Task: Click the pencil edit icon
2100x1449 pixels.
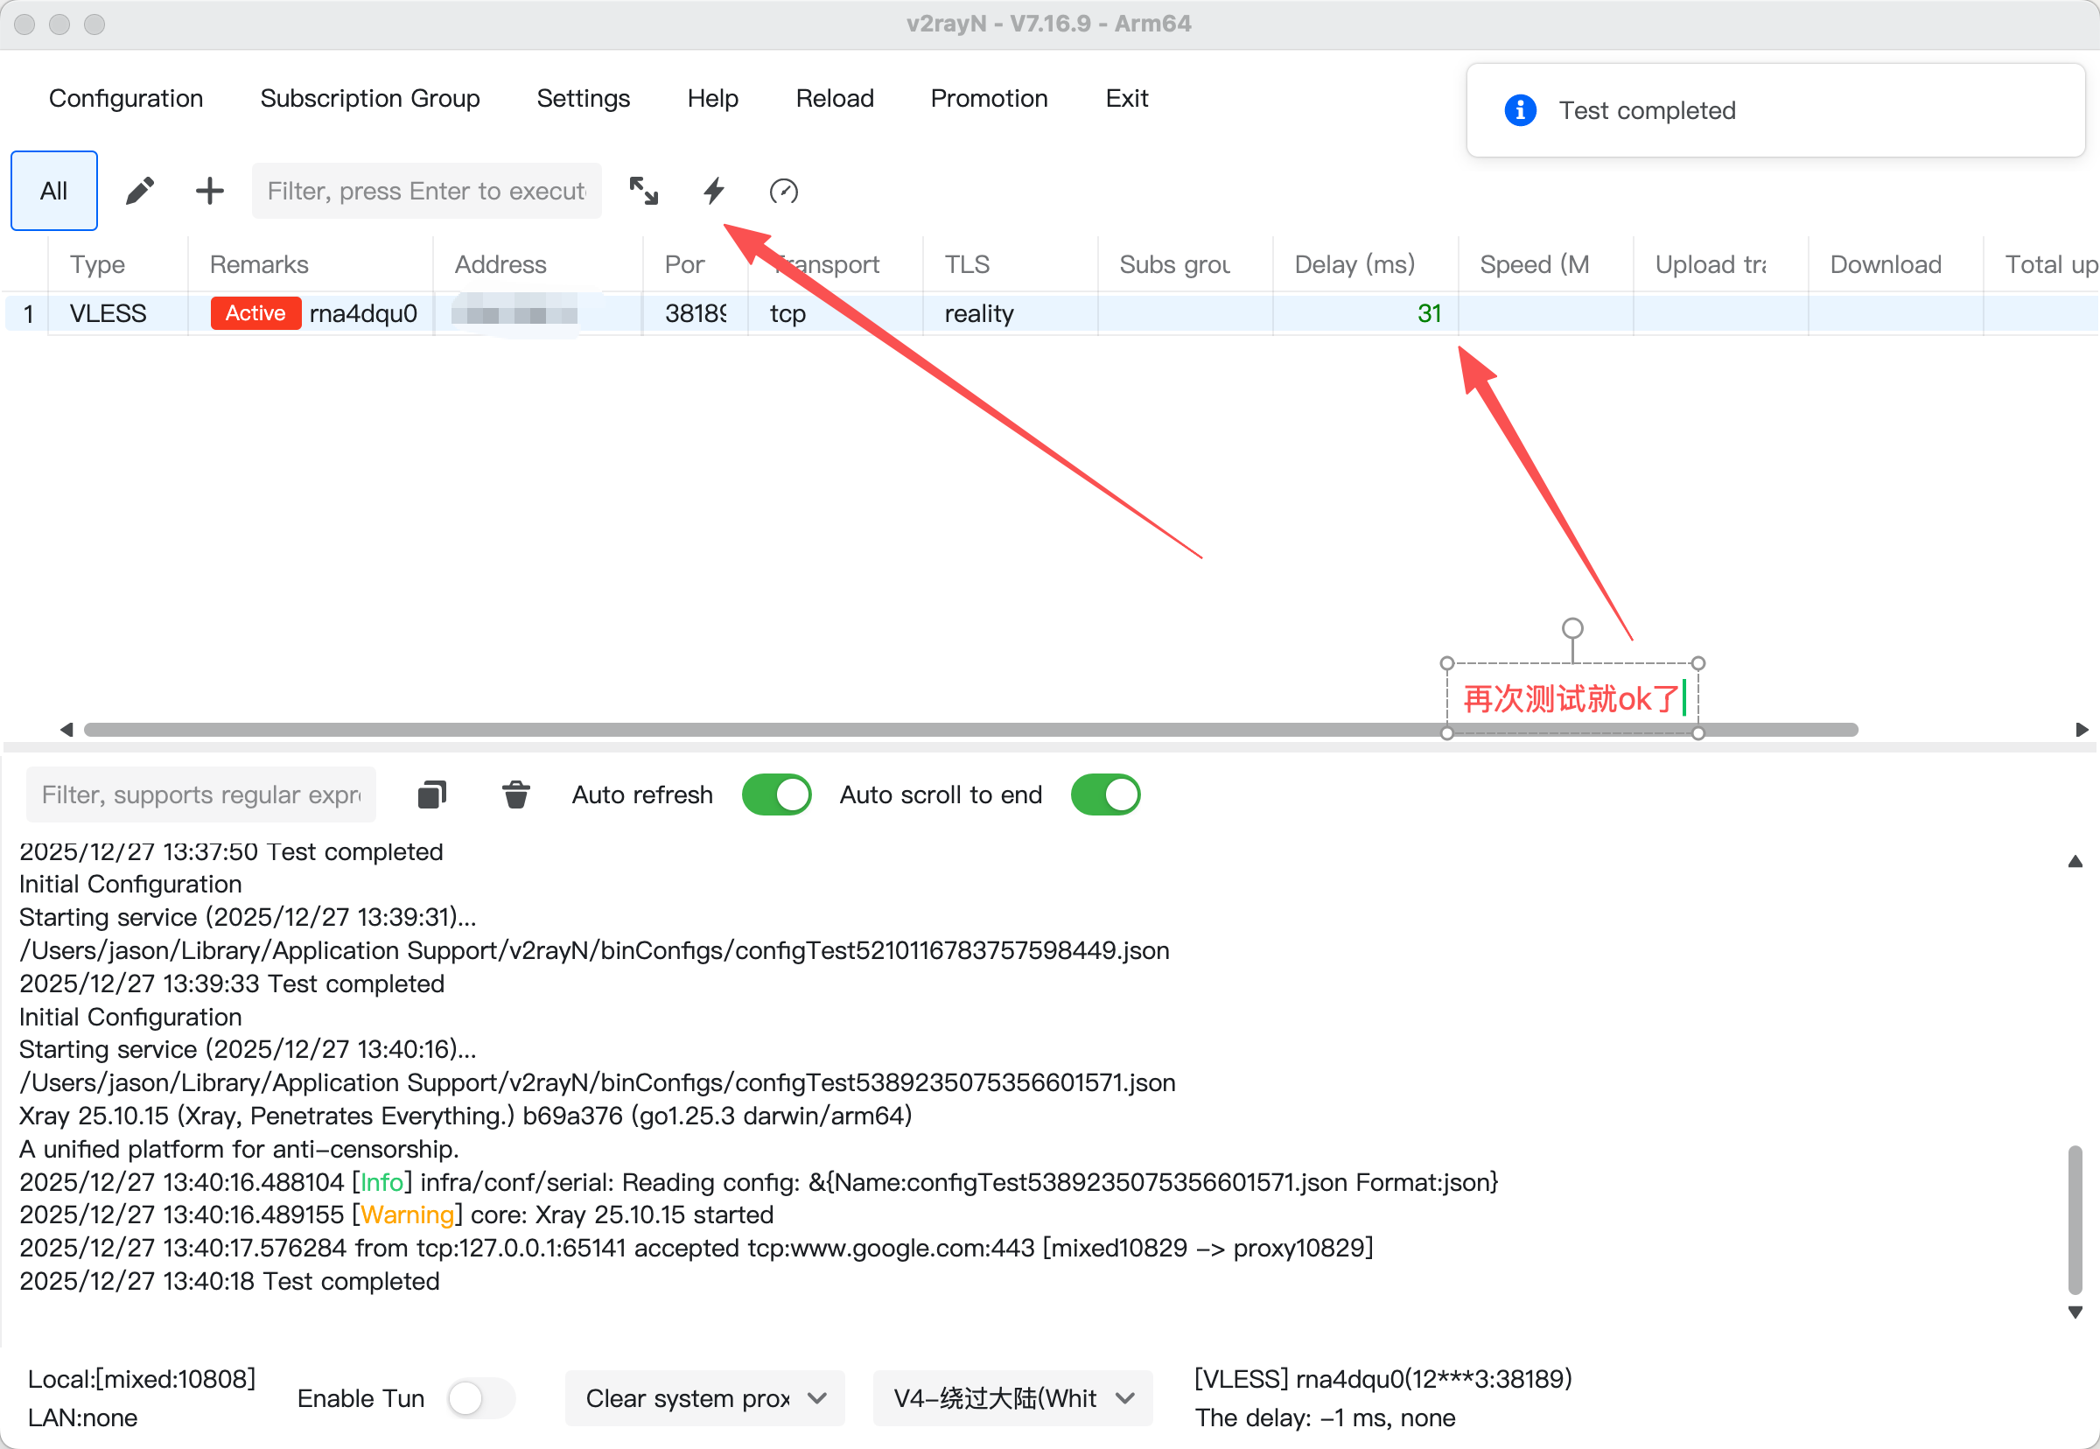Action: (140, 191)
